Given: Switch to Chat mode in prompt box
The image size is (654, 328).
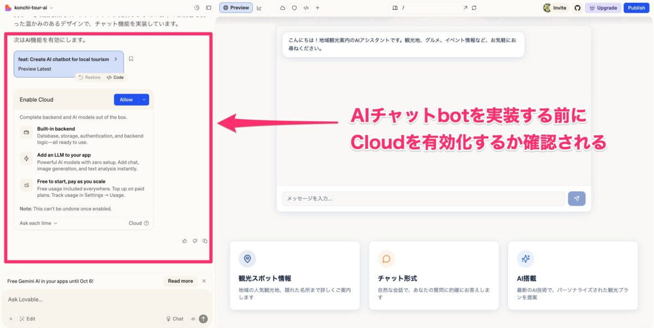Looking at the screenshot, I should pos(175,319).
